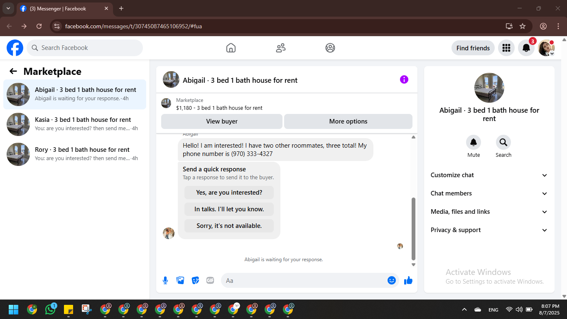Bookmark this tab with the star icon
Screen dimensions: 567x319
pyautogui.click(x=523, y=26)
